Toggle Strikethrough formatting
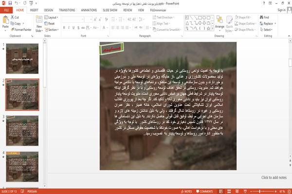 pyautogui.click(x=83, y=28)
